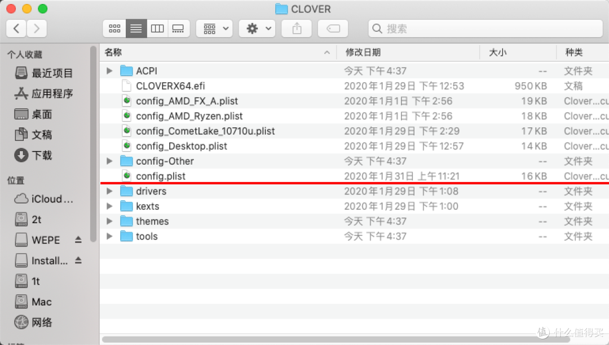Switch to gallery view
Screen dimensions: 609x345
tap(178, 28)
